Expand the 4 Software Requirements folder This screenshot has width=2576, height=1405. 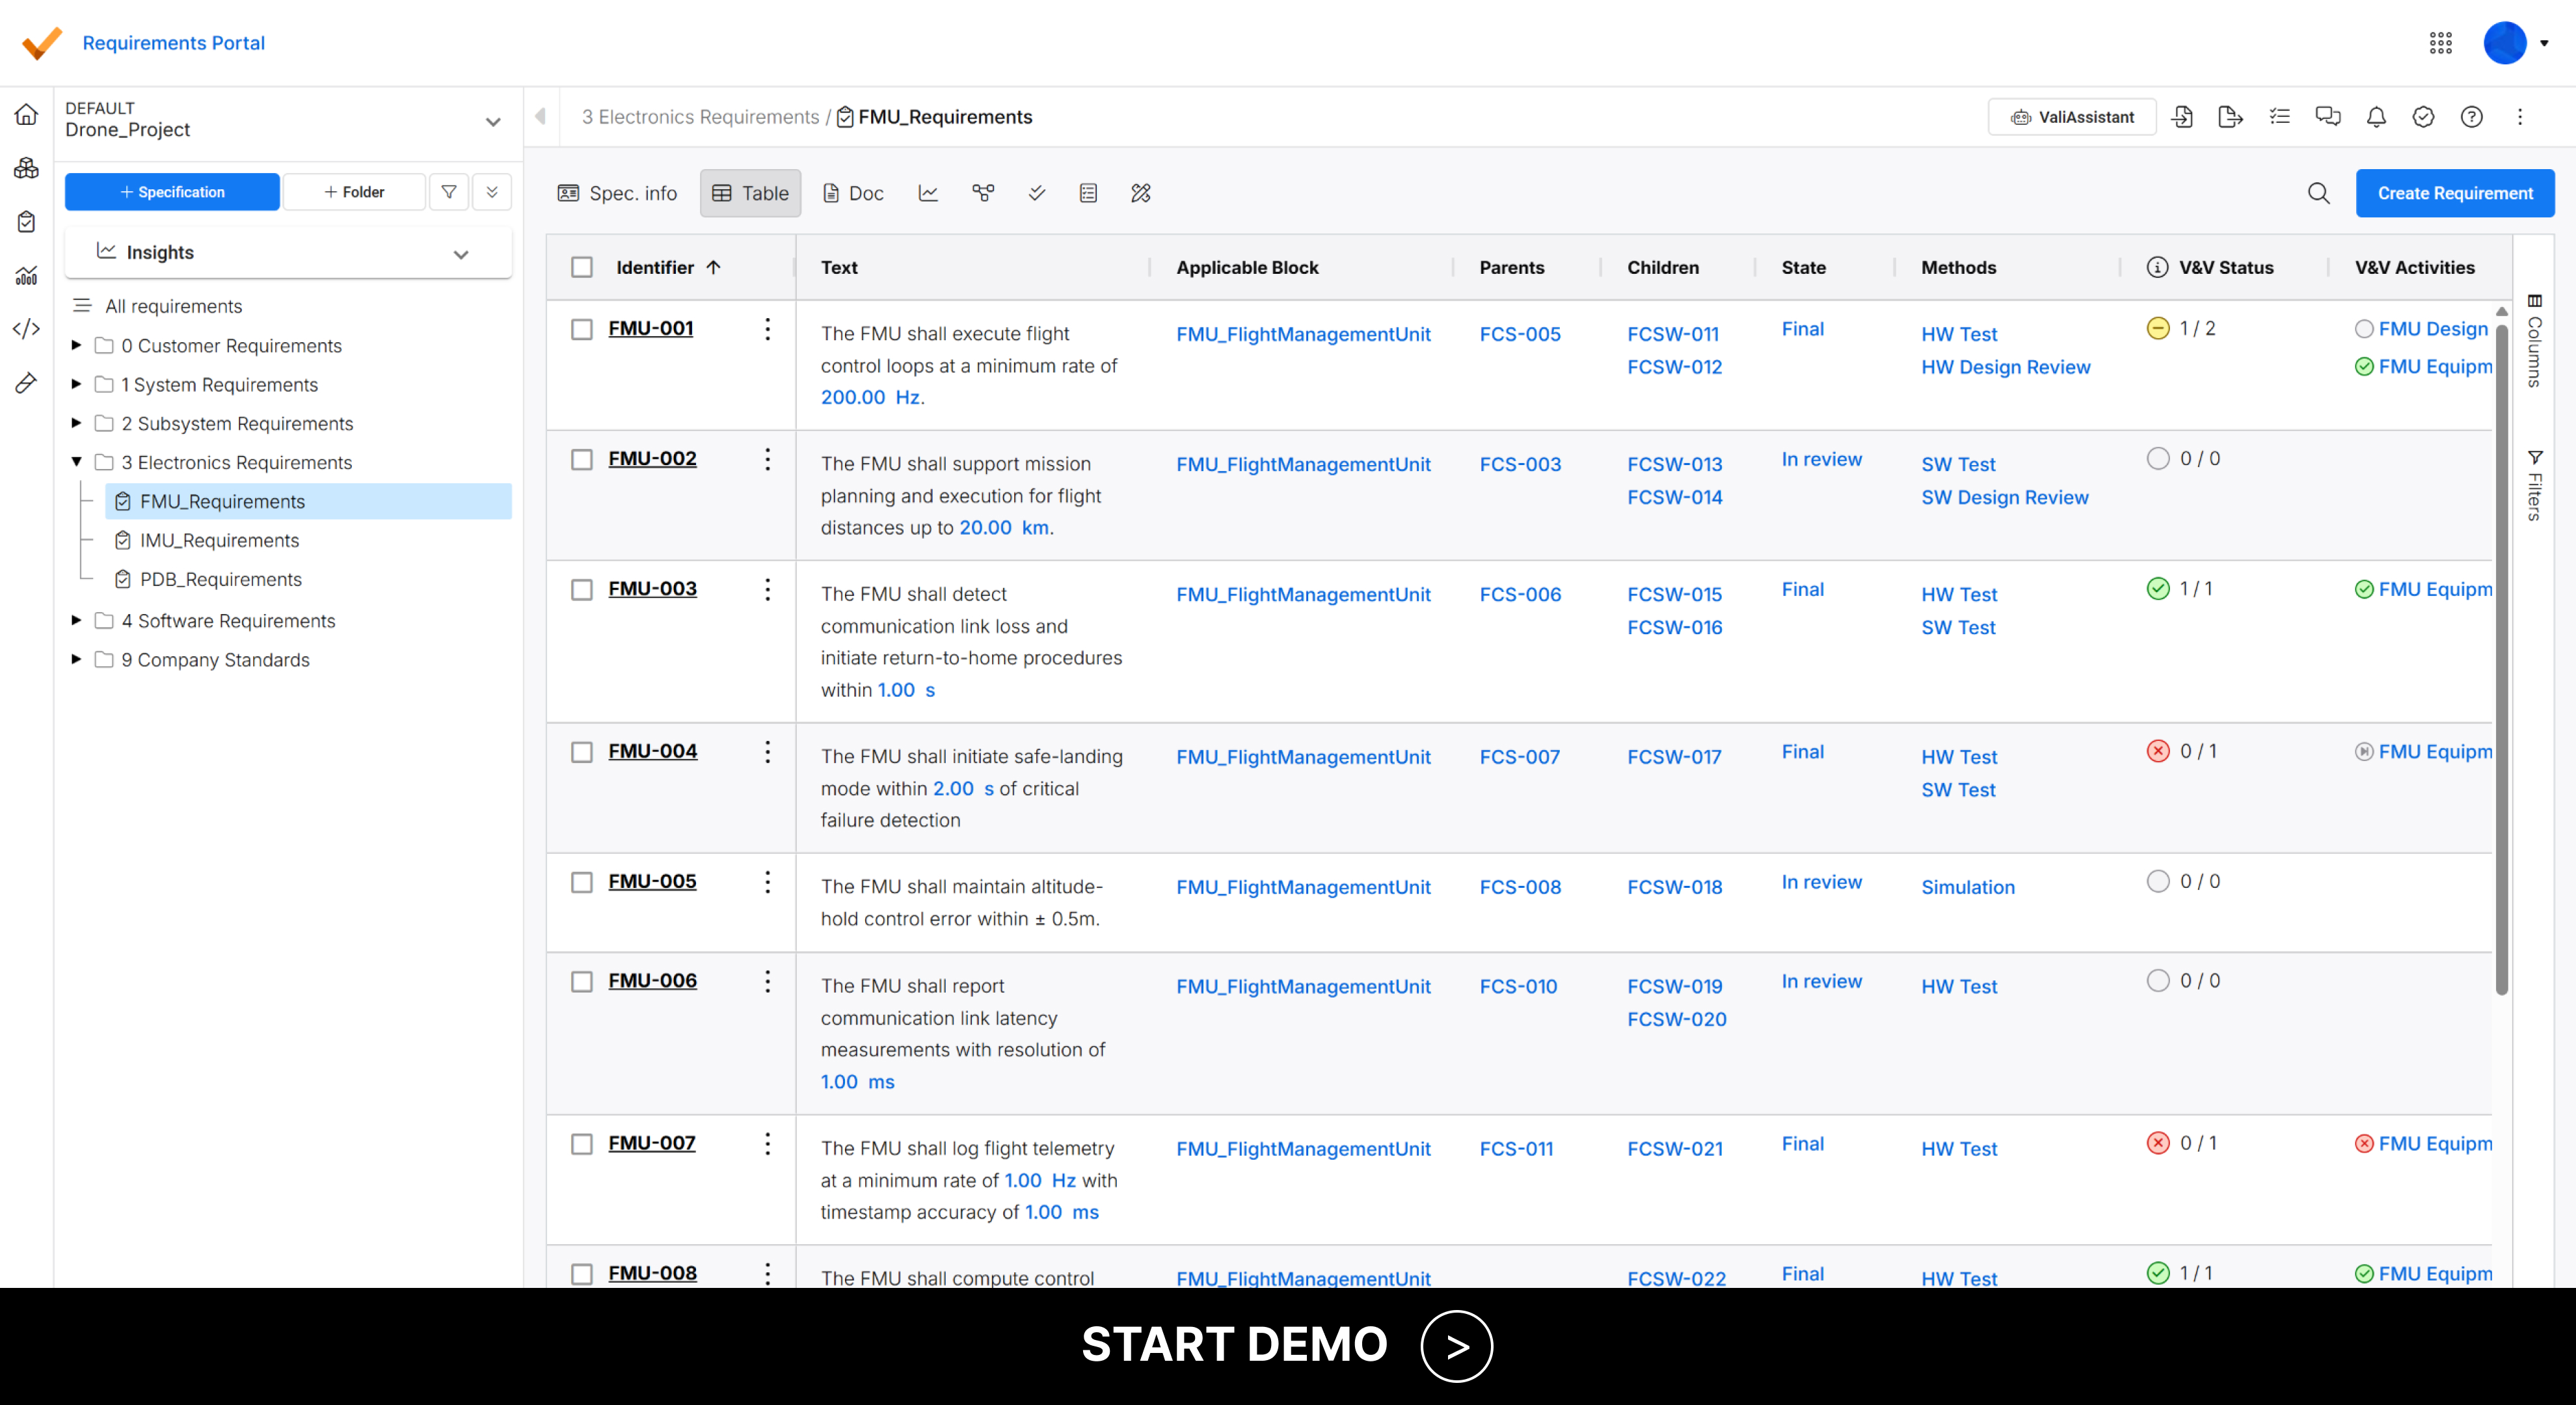point(76,621)
